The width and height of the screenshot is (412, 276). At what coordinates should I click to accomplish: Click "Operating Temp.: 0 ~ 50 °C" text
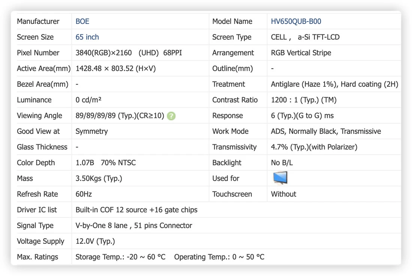tap(219, 257)
